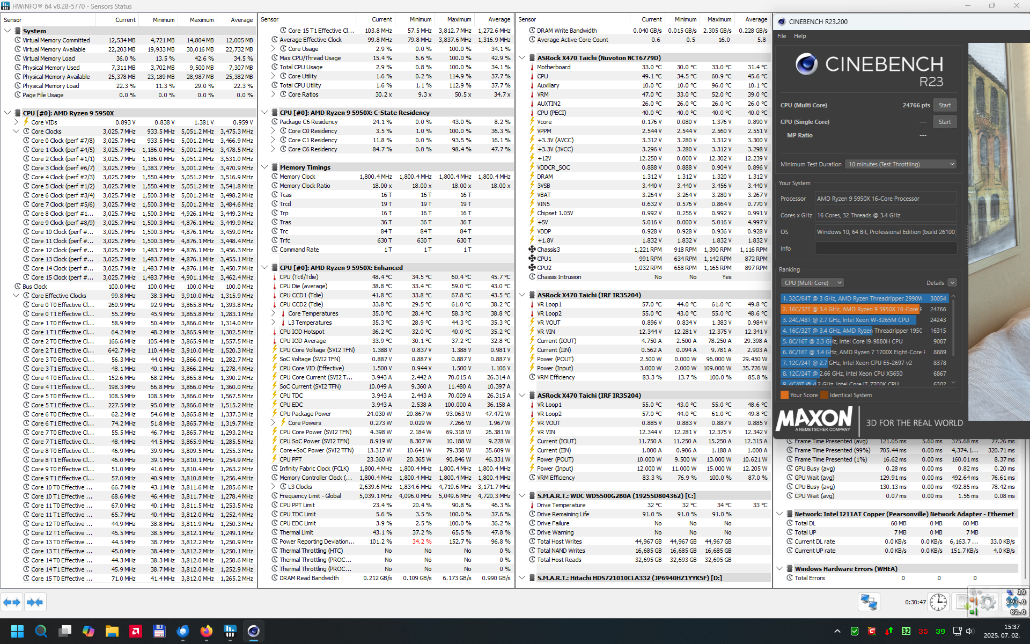Open the CPU (Multi Core) ranking dropdown
Screen dimensions: 1030x644
(813, 283)
